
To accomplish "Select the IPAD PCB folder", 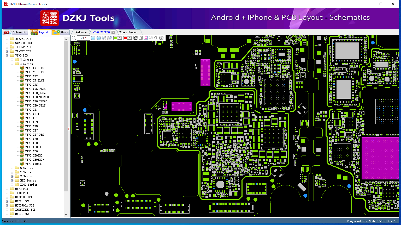I will (21, 193).
